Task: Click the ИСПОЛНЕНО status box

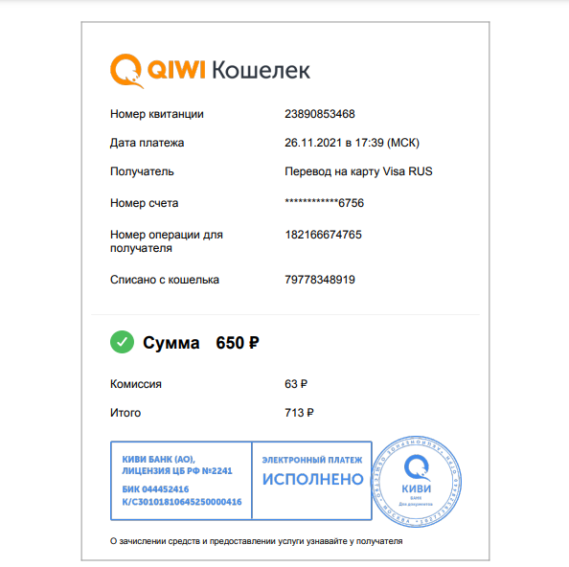Action: pyautogui.click(x=312, y=481)
